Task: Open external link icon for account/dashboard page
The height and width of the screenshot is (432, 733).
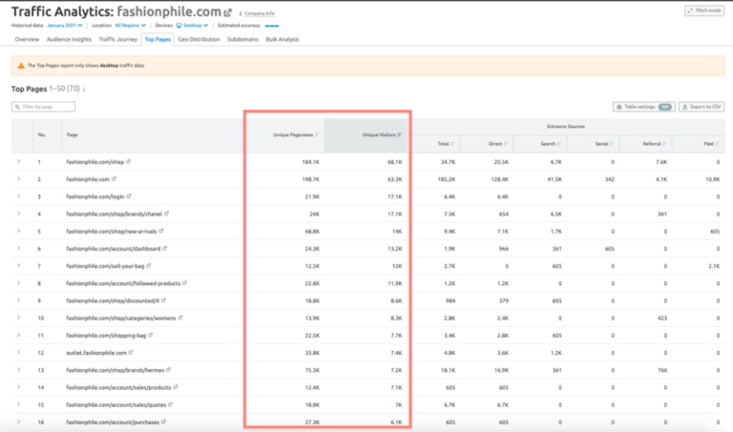Action: 164,249
